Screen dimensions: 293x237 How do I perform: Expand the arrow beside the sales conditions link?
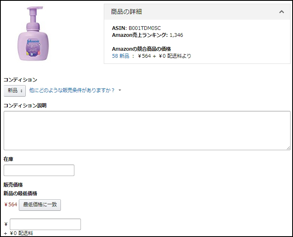tap(120, 90)
